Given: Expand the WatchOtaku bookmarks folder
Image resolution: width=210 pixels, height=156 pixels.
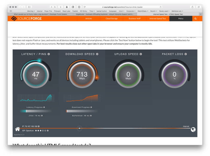Looking at the screenshot, I should [x=143, y=11].
